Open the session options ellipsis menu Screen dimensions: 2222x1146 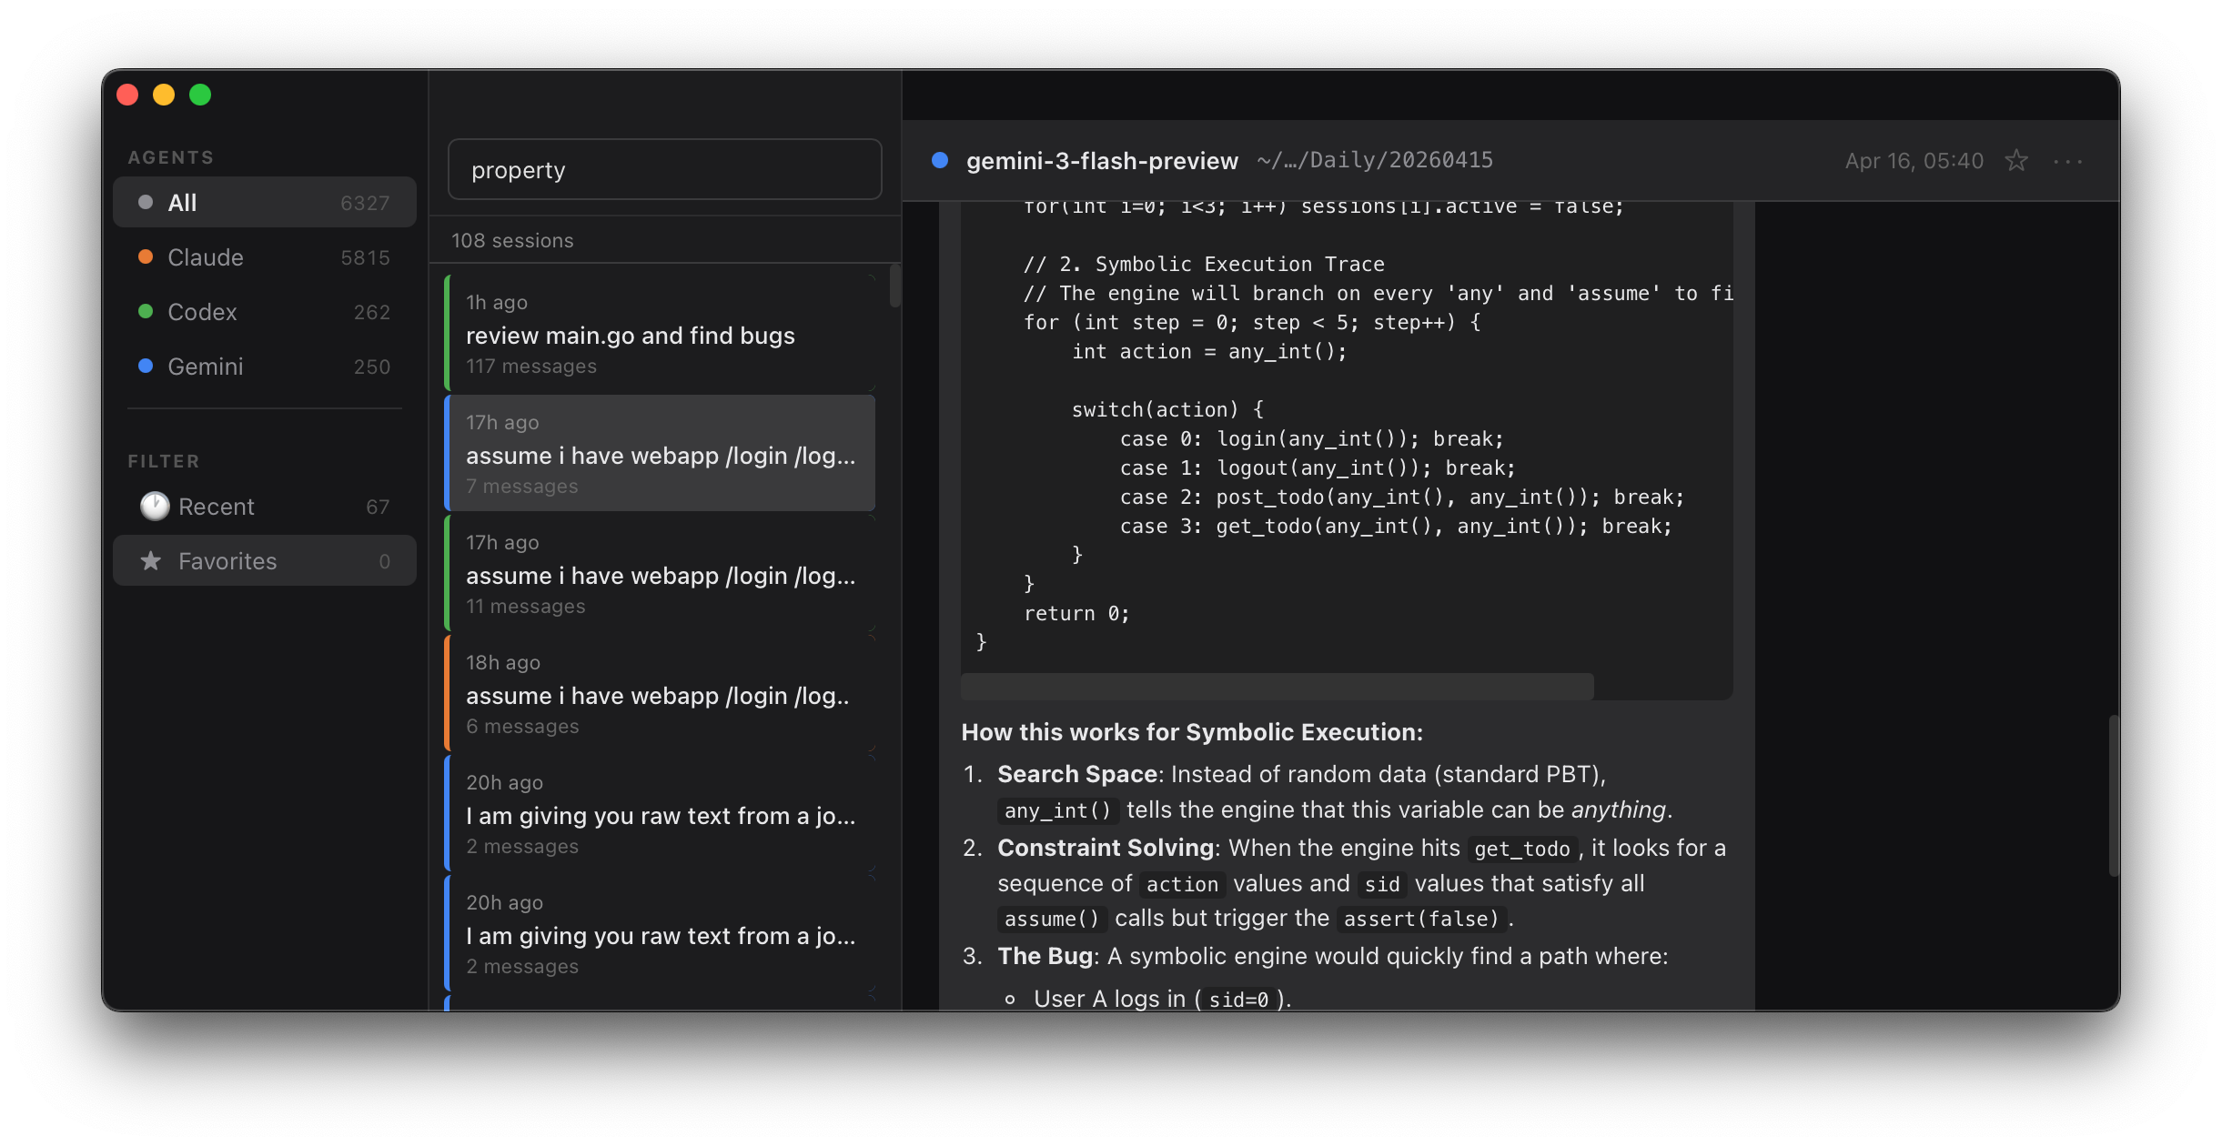[x=2070, y=161]
